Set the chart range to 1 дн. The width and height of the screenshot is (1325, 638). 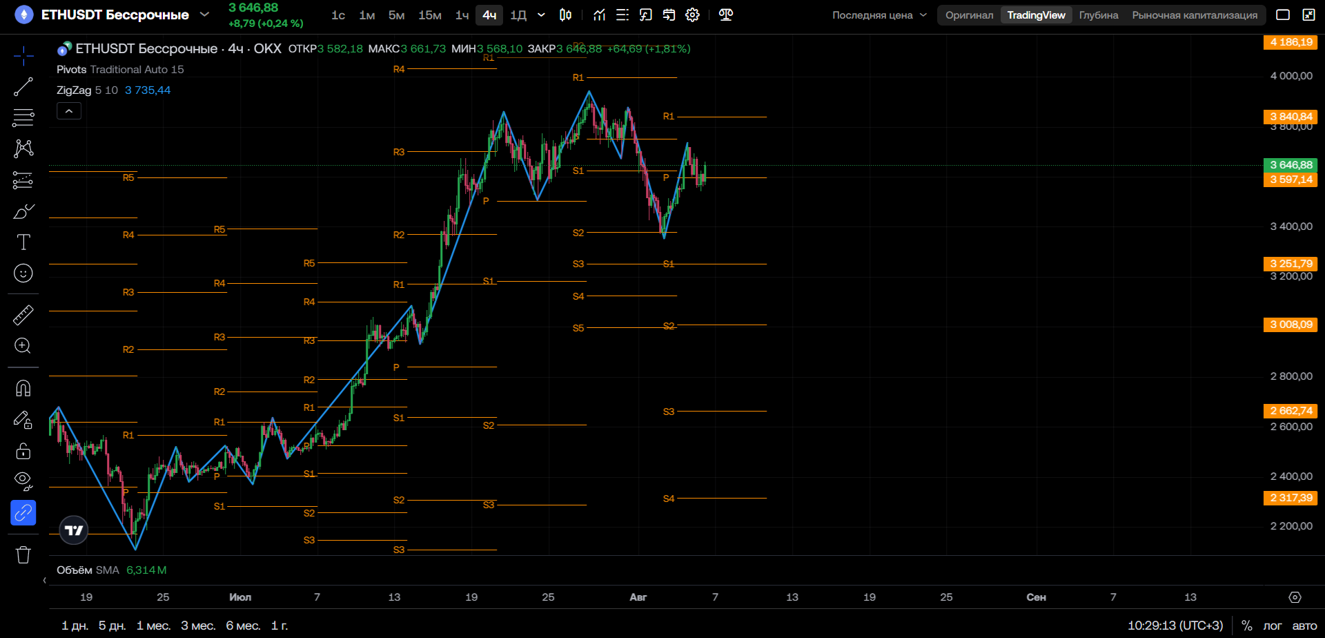[x=75, y=626]
